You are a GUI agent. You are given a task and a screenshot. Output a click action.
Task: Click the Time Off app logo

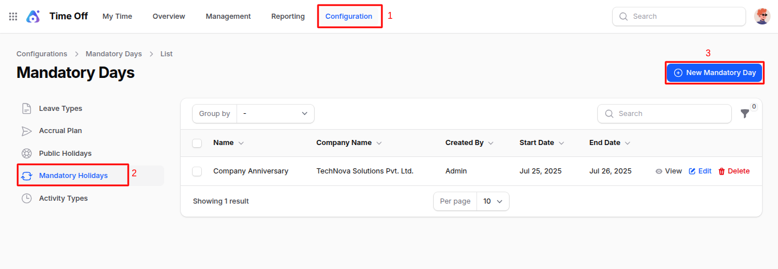(33, 16)
